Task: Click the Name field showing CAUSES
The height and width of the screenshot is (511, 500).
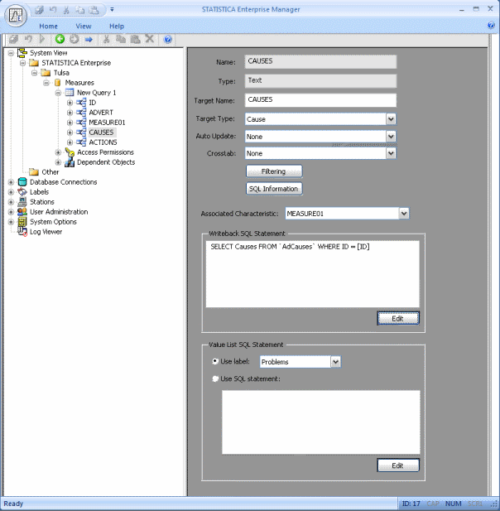Action: tap(320, 61)
